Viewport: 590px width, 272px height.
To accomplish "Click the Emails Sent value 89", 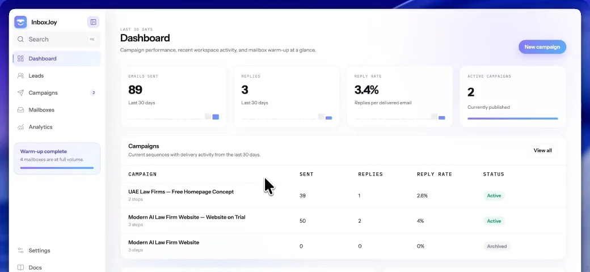I will [x=135, y=90].
